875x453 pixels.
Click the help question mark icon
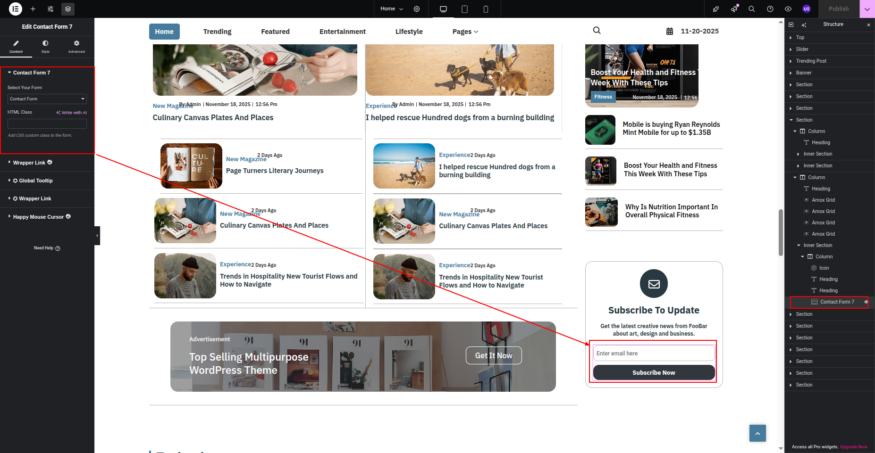click(x=770, y=9)
